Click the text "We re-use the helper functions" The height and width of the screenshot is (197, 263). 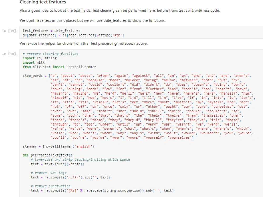coord(84,44)
